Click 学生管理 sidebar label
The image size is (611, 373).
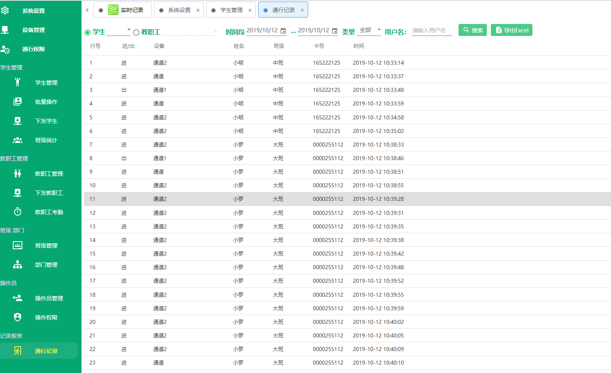point(46,83)
